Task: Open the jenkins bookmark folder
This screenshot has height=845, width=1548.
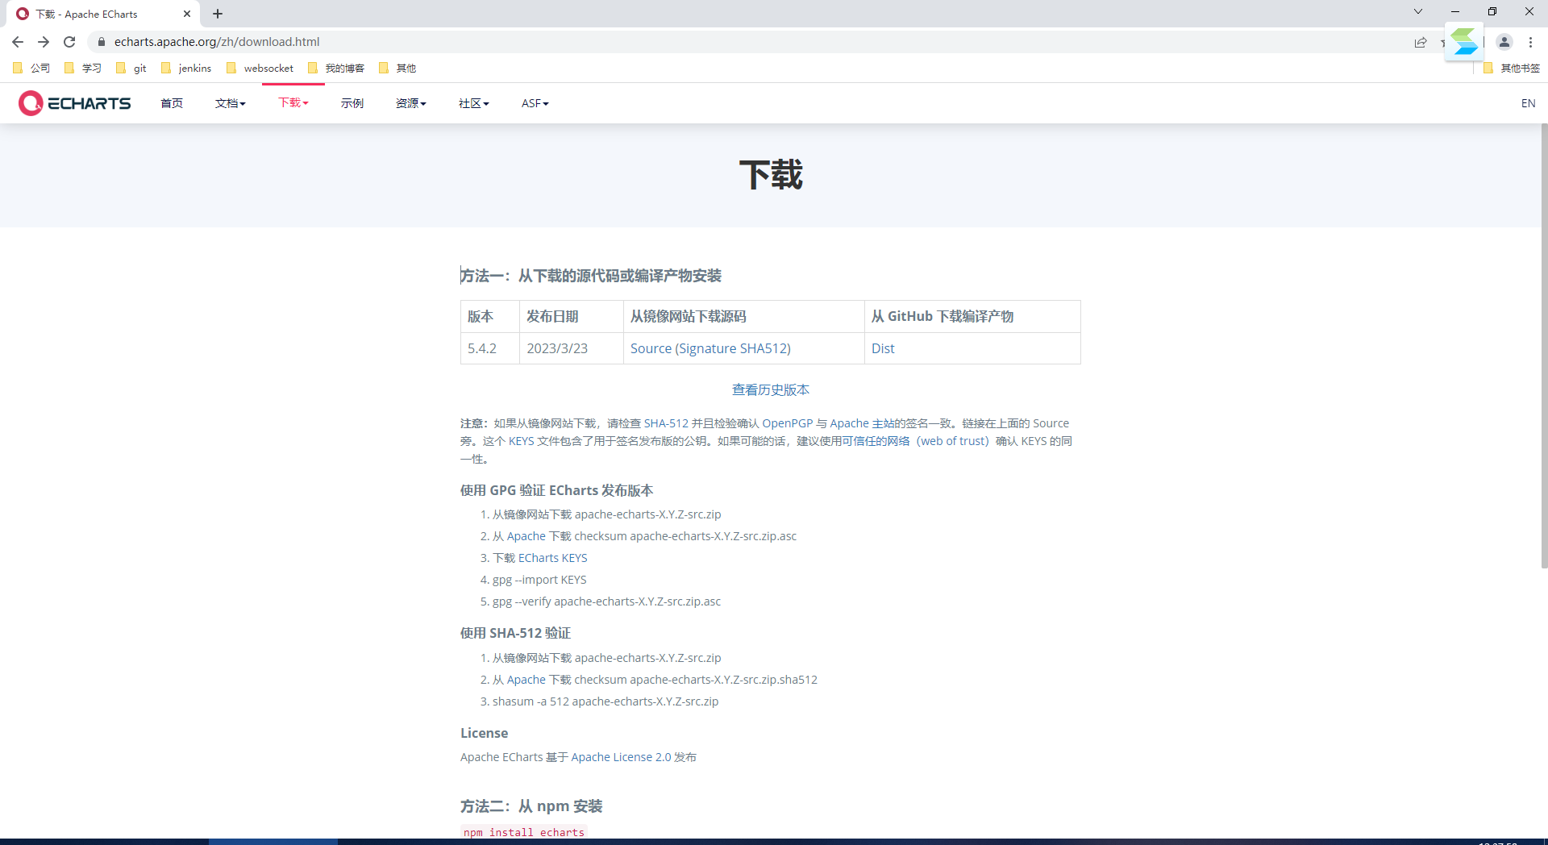Action: click(186, 68)
